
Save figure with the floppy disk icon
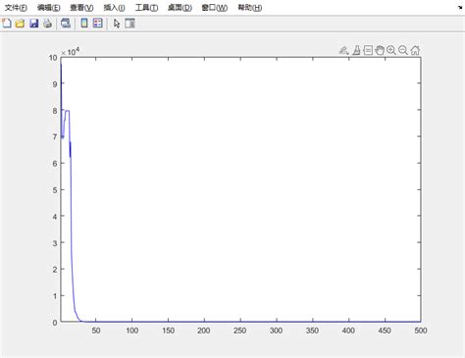(34, 24)
